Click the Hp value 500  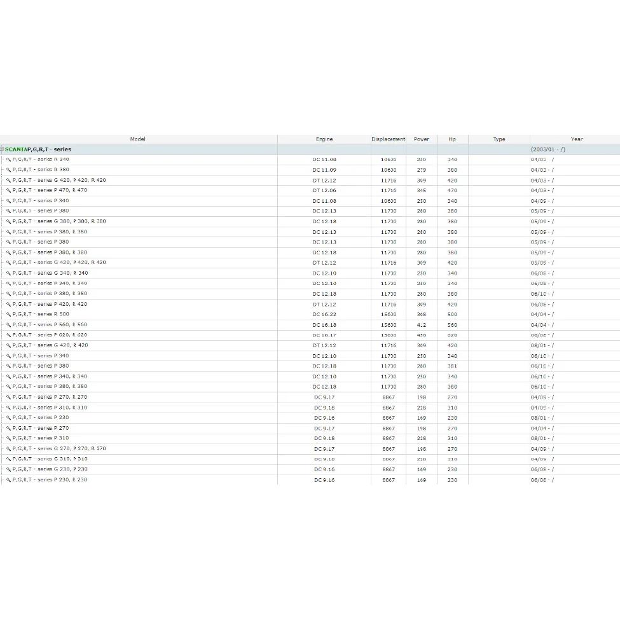[x=452, y=314]
